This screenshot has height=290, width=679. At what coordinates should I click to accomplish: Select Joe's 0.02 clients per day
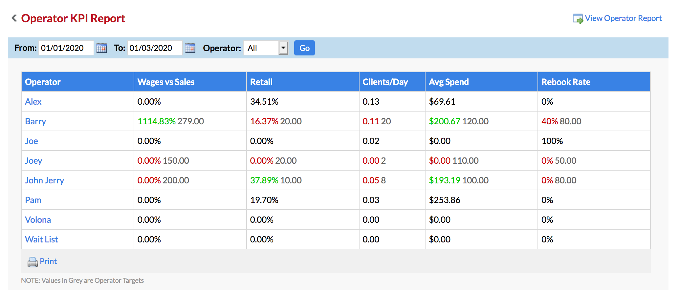371,141
